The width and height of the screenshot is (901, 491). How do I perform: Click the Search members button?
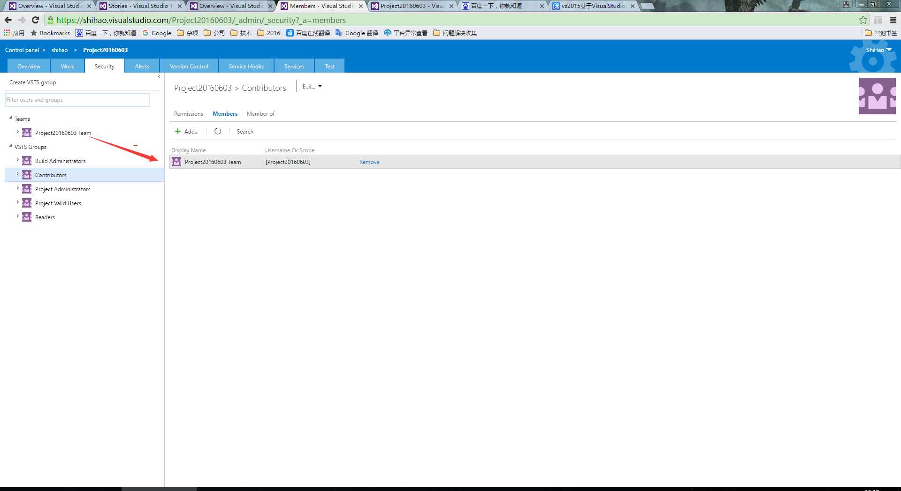pos(245,132)
